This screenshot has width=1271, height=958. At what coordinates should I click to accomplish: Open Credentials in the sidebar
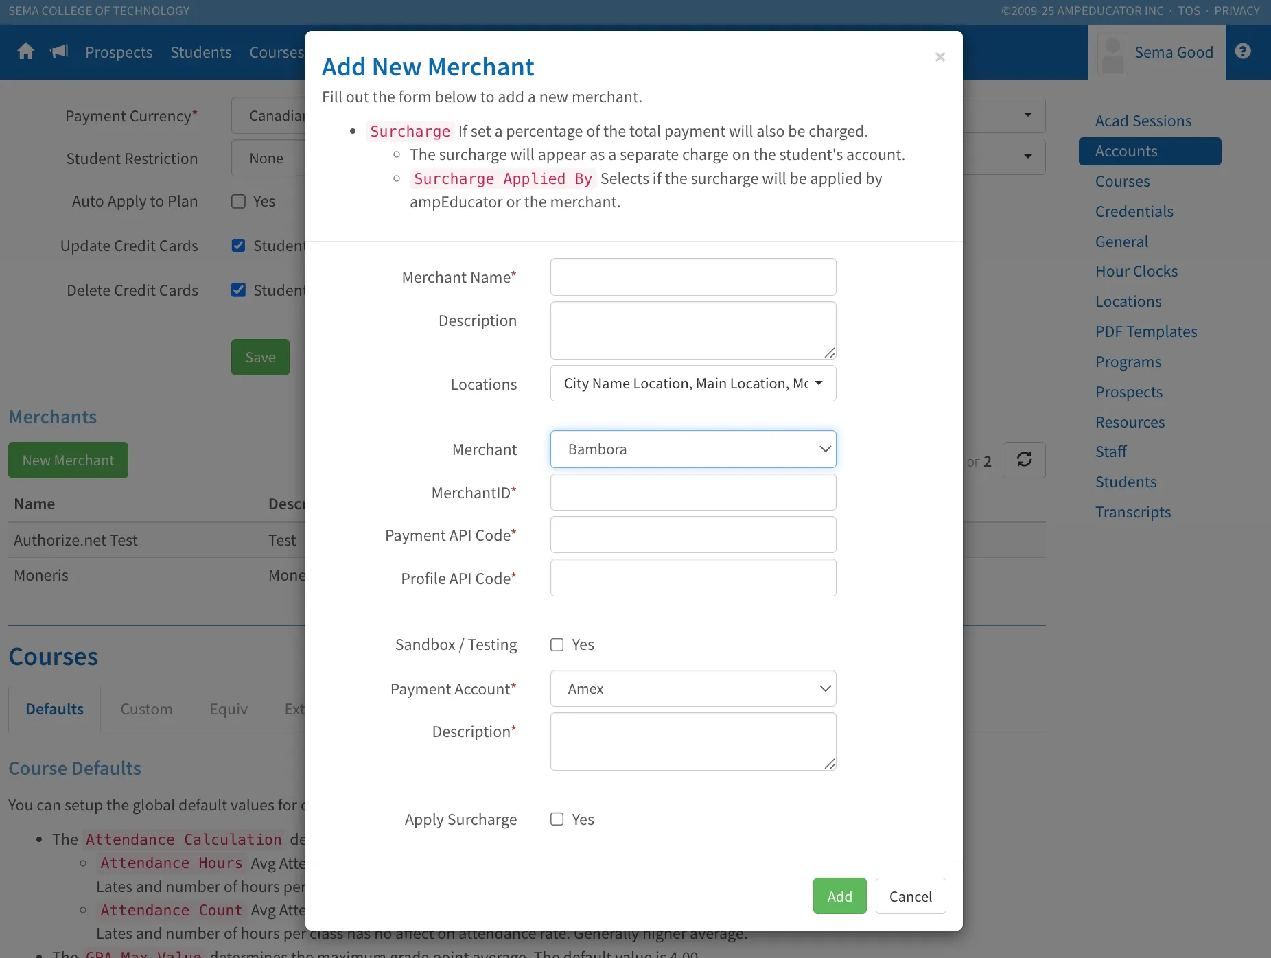[x=1134, y=211]
